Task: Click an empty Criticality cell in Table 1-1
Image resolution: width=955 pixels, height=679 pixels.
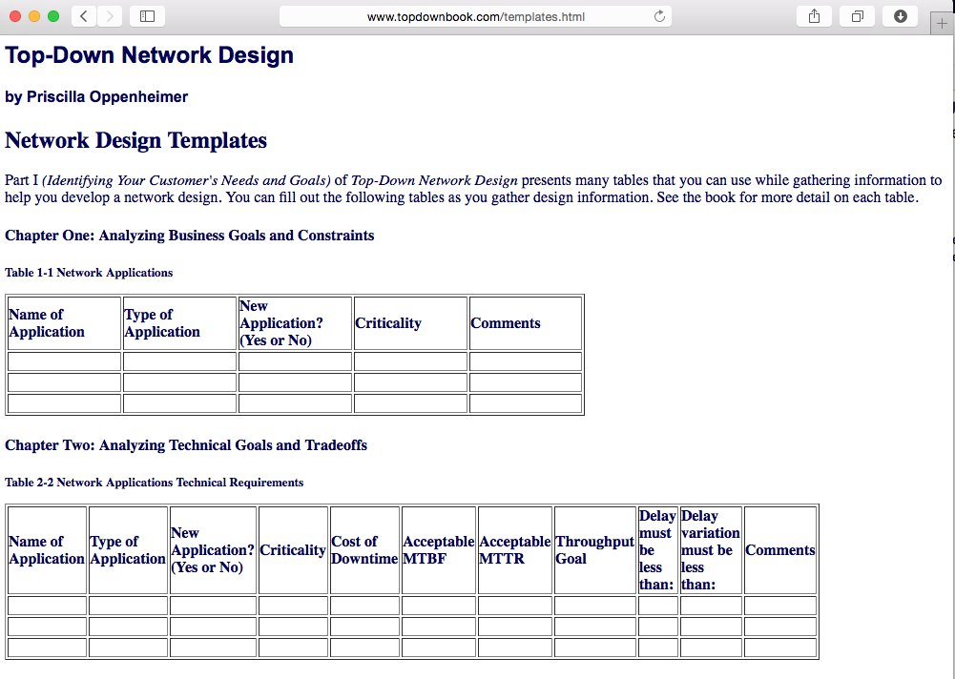Action: 410,360
